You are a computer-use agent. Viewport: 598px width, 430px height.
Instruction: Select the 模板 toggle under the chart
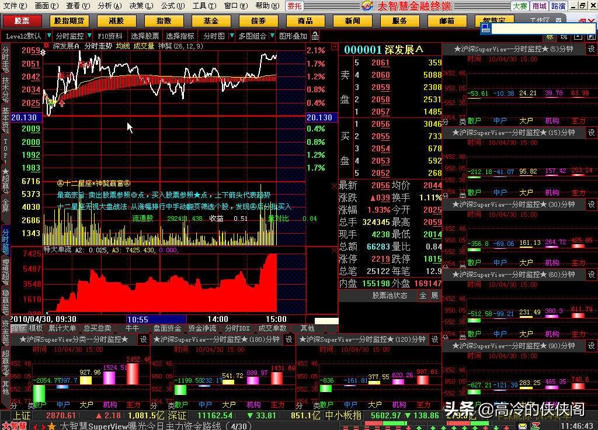pos(36,328)
